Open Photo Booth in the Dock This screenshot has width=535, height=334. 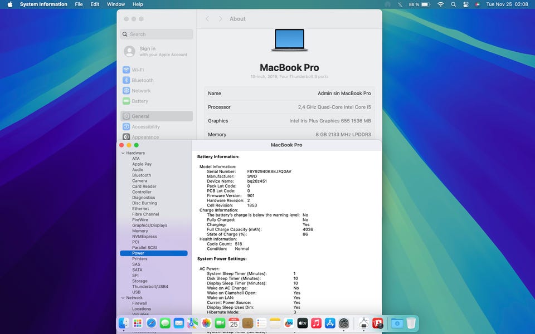pyautogui.click(x=378, y=323)
